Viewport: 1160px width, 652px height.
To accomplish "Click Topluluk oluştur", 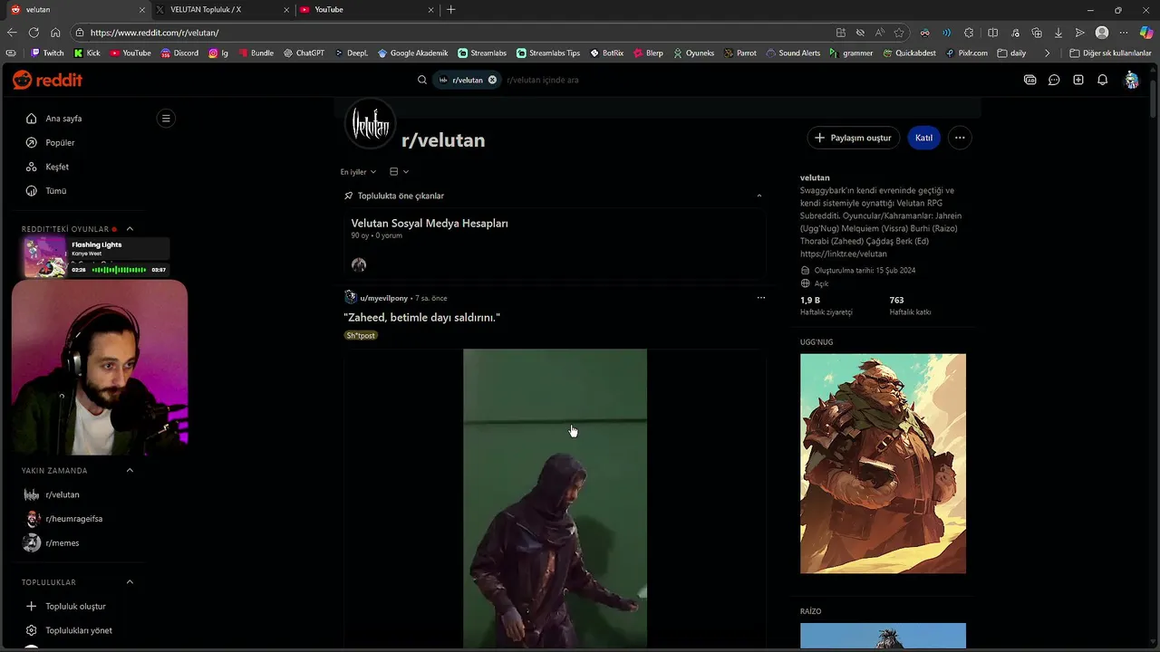I will [77, 607].
